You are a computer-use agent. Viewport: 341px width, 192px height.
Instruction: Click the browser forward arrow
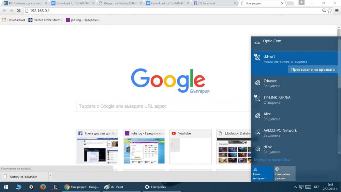12,11
